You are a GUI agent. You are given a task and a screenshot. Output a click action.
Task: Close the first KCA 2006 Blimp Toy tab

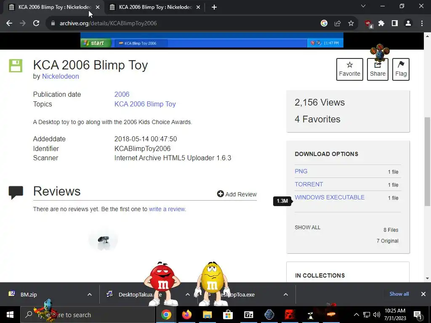[98, 7]
